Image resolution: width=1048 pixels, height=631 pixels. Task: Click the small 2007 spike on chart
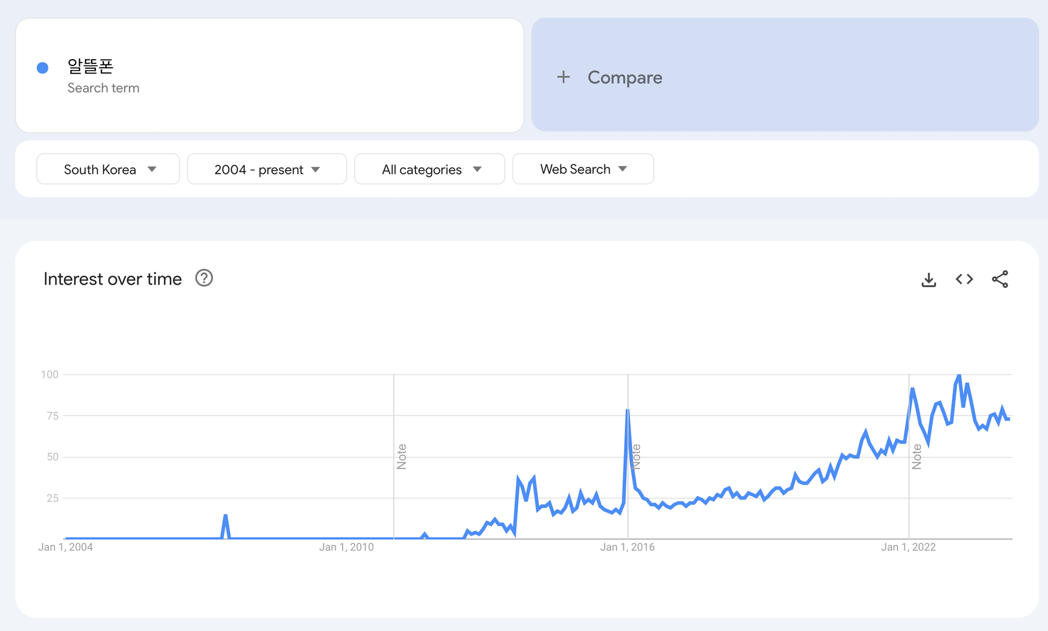tap(226, 516)
